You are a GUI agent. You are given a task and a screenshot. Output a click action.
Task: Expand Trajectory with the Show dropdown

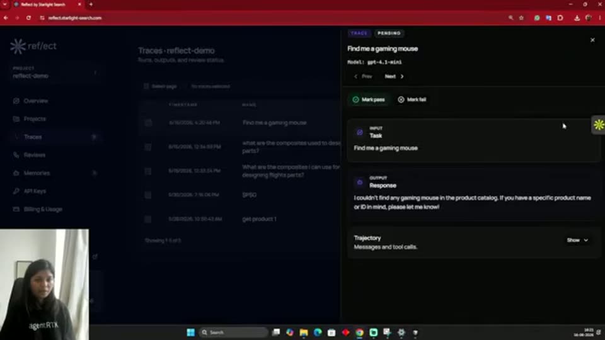(x=577, y=240)
